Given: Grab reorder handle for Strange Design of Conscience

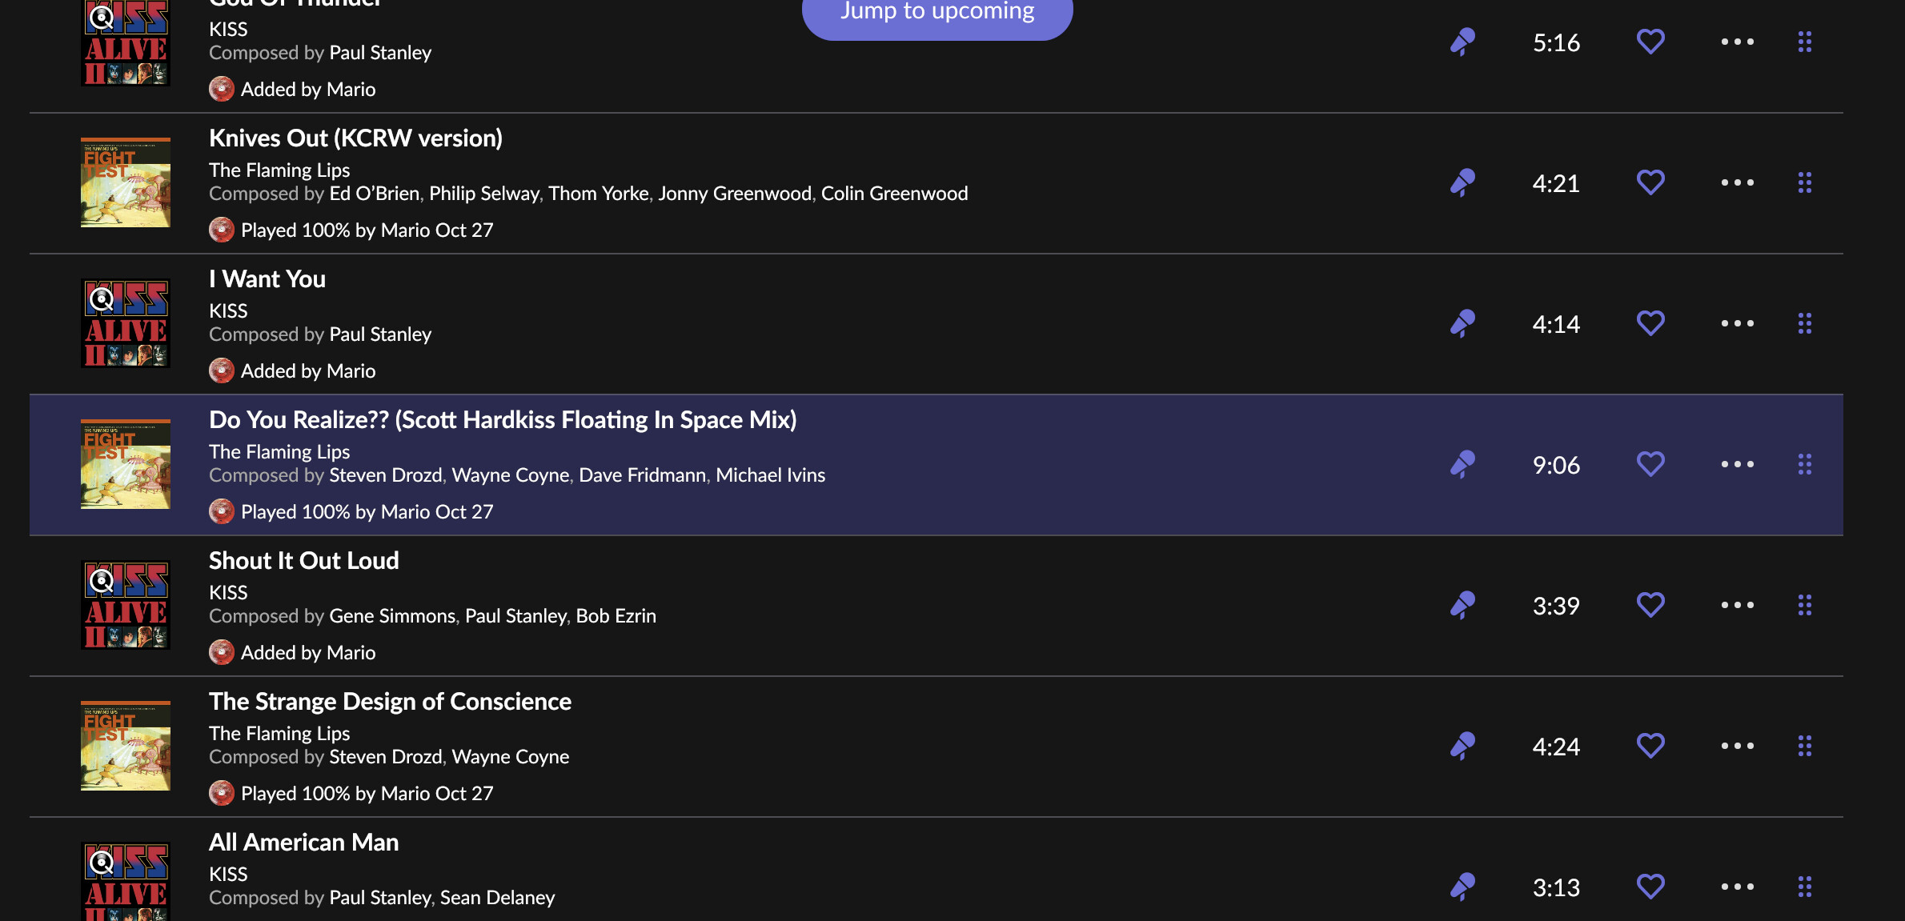Looking at the screenshot, I should pyautogui.click(x=1804, y=746).
